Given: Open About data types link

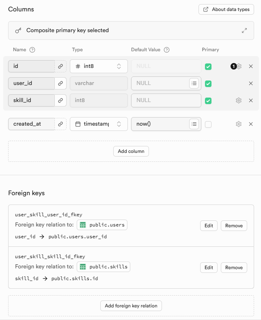Looking at the screenshot, I should tap(226, 9).
